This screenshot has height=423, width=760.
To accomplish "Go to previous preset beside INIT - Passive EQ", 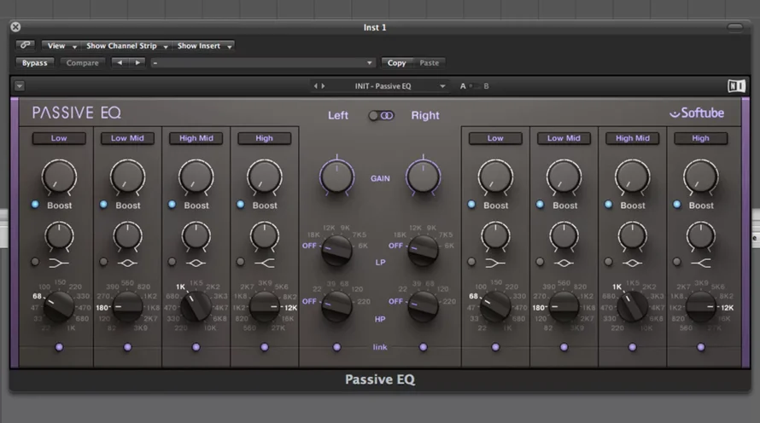I will pyautogui.click(x=316, y=86).
